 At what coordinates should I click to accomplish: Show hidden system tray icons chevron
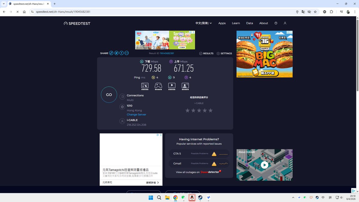pos(293,198)
